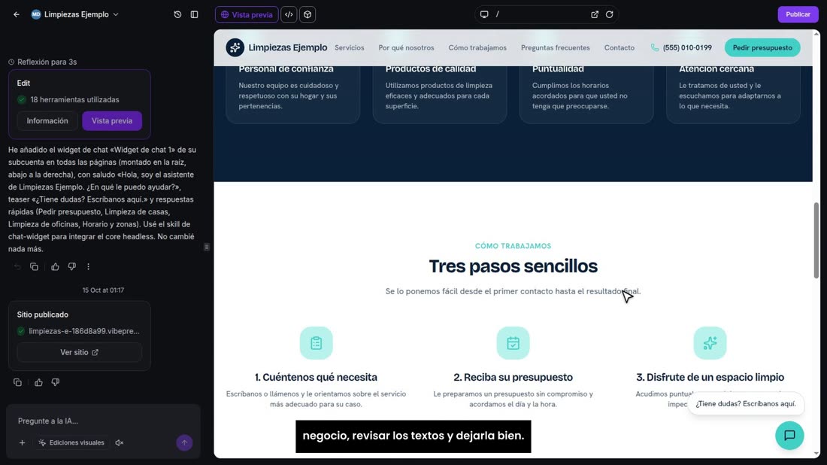The image size is (827, 465).
Task: Go back with the left arrow icon
Action: click(x=17, y=14)
